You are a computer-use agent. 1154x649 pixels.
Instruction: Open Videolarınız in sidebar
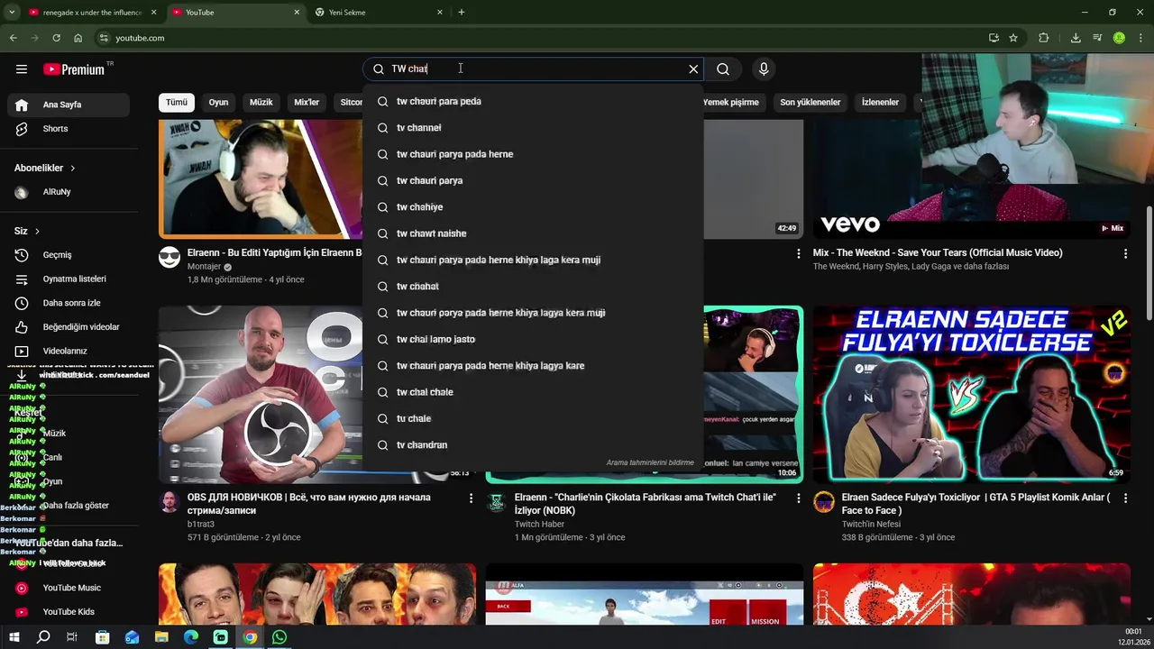(x=69, y=351)
